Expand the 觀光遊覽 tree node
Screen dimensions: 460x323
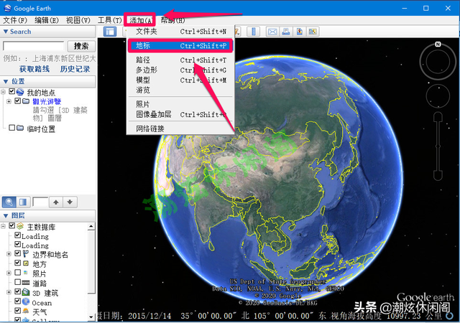click(x=9, y=101)
